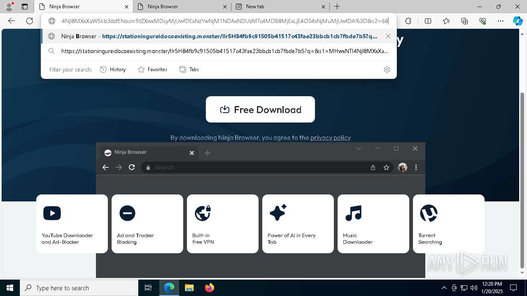
Task: Open the address bar search settings gear
Action: tap(387, 69)
